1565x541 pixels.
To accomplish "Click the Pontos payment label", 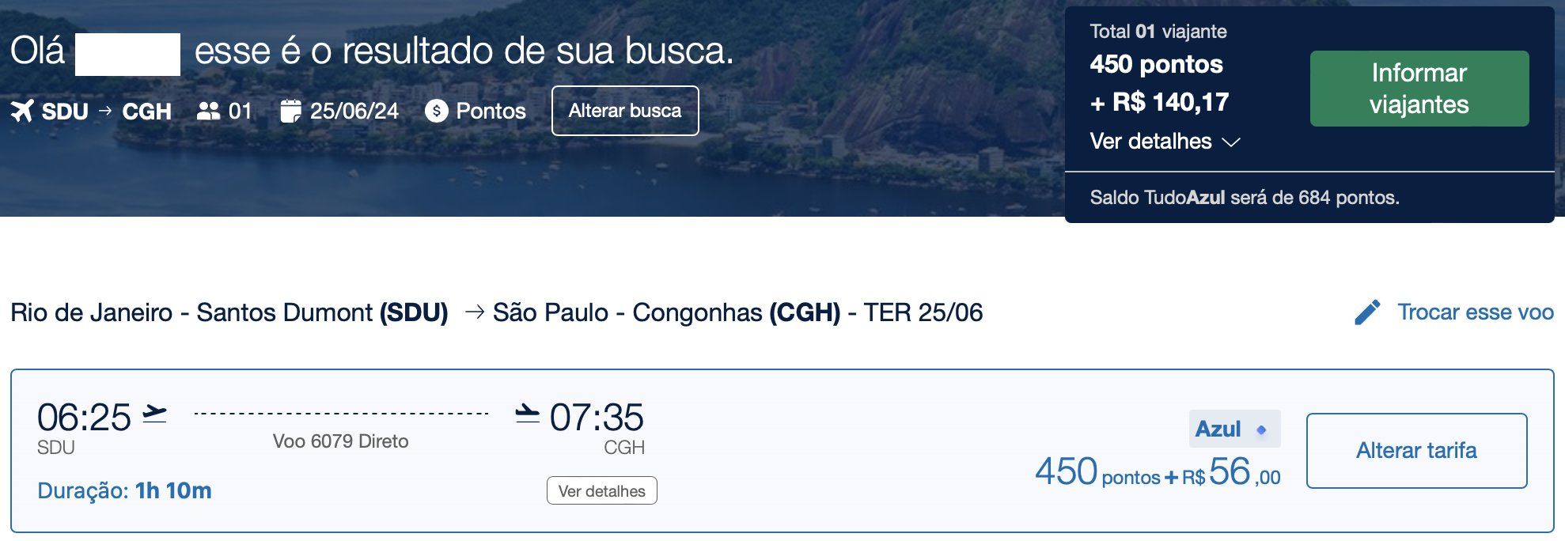I will pyautogui.click(x=491, y=111).
